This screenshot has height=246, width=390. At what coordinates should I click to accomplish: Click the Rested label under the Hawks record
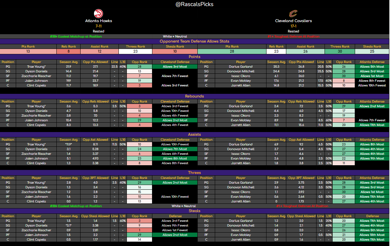(x=98, y=31)
